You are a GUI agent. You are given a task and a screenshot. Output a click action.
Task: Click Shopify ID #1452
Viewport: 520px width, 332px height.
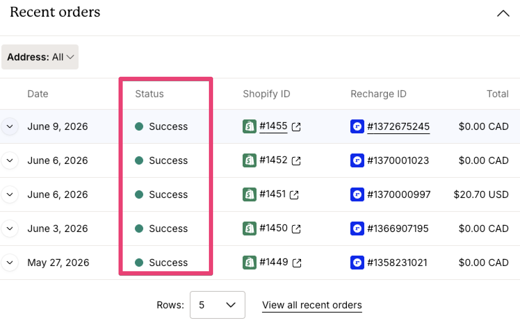point(274,160)
